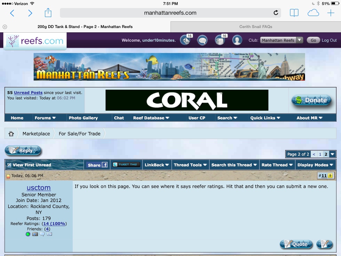Click the reefs.com logo

point(35,41)
